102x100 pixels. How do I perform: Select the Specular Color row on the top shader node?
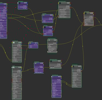tap(64, 16)
